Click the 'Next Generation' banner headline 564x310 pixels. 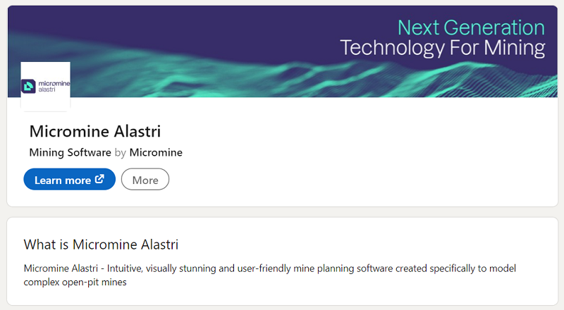[x=471, y=27]
